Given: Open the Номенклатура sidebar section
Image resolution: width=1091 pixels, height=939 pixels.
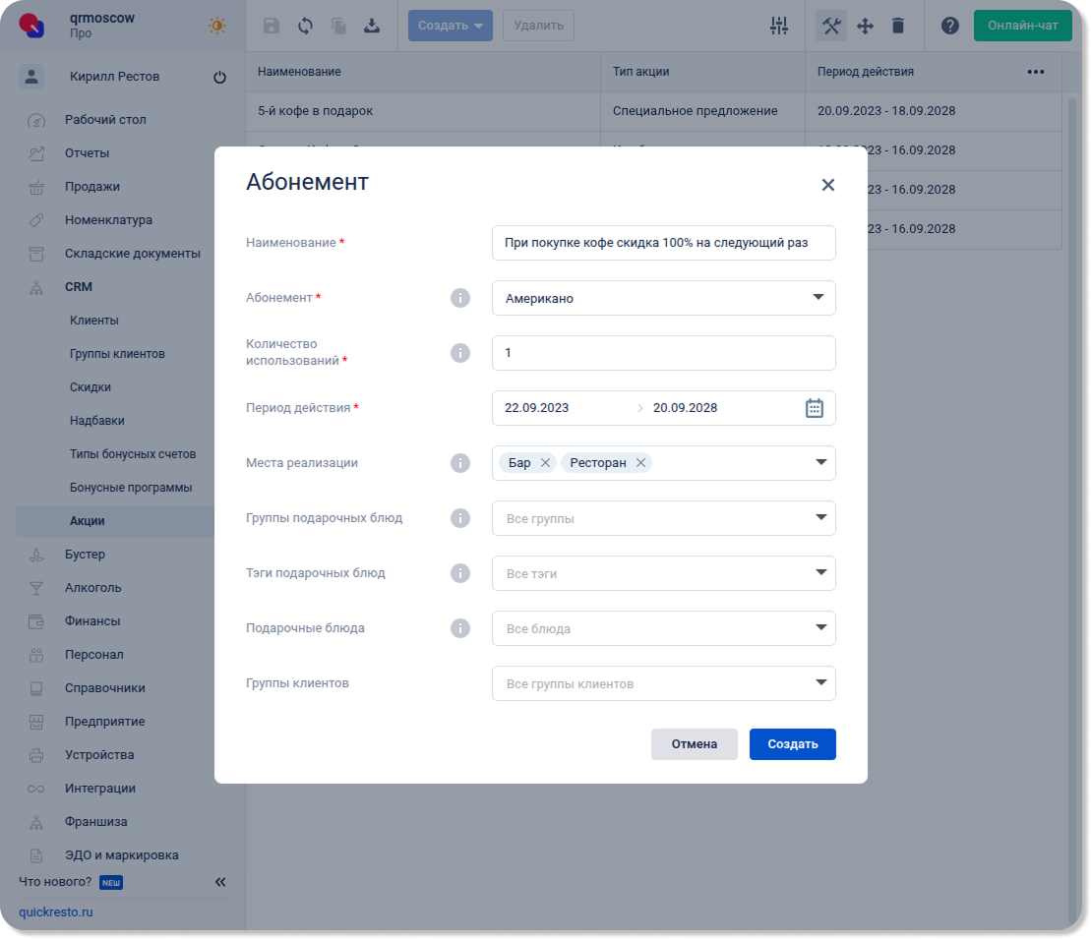Looking at the screenshot, I should (x=108, y=220).
